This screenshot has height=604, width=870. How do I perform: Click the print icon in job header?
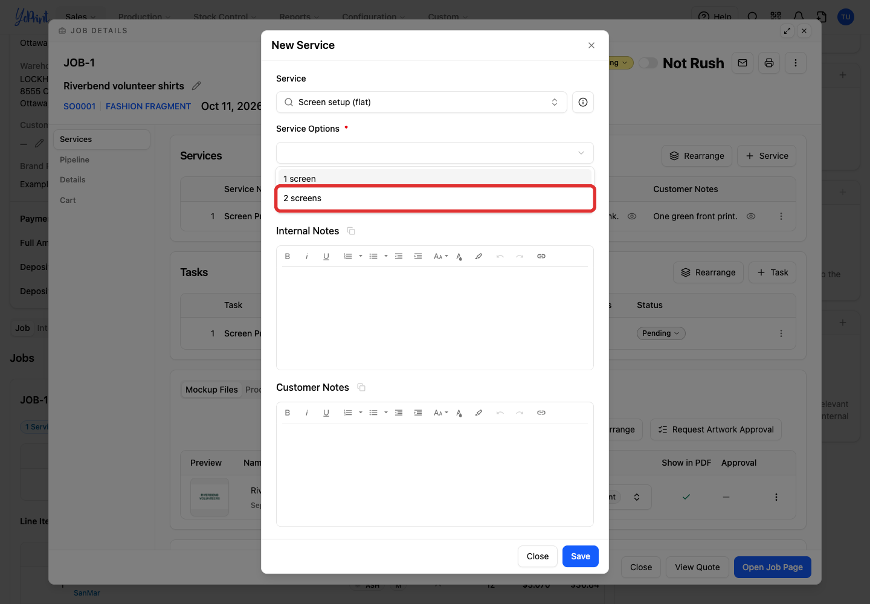point(769,63)
